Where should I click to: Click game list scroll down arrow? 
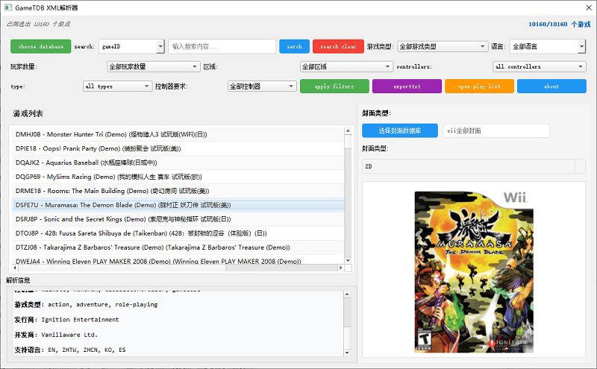pyautogui.click(x=348, y=261)
